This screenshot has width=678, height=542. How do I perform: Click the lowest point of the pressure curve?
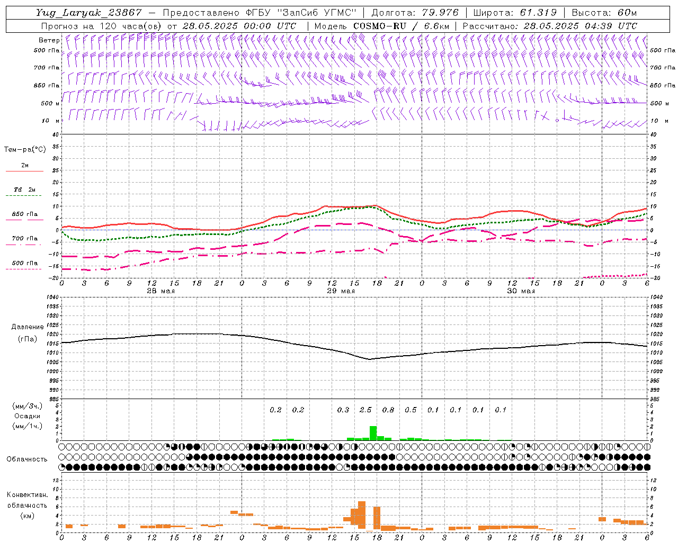tap(370, 359)
